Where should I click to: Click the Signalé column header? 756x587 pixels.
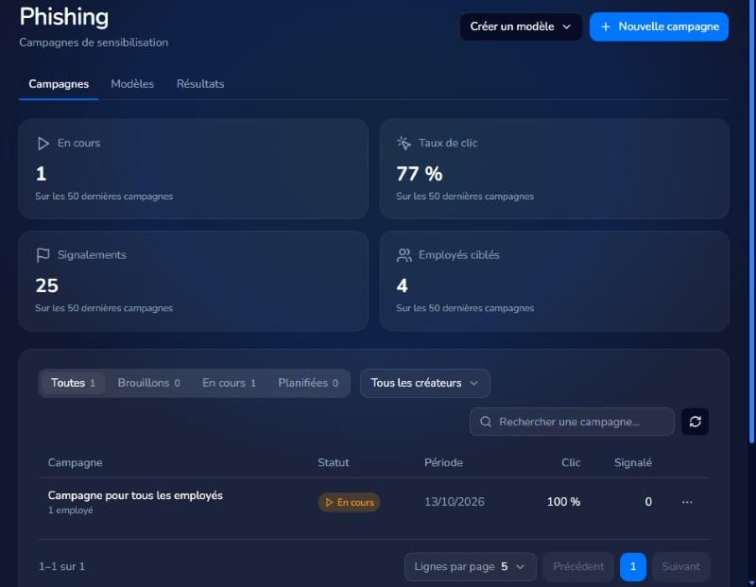coord(632,463)
